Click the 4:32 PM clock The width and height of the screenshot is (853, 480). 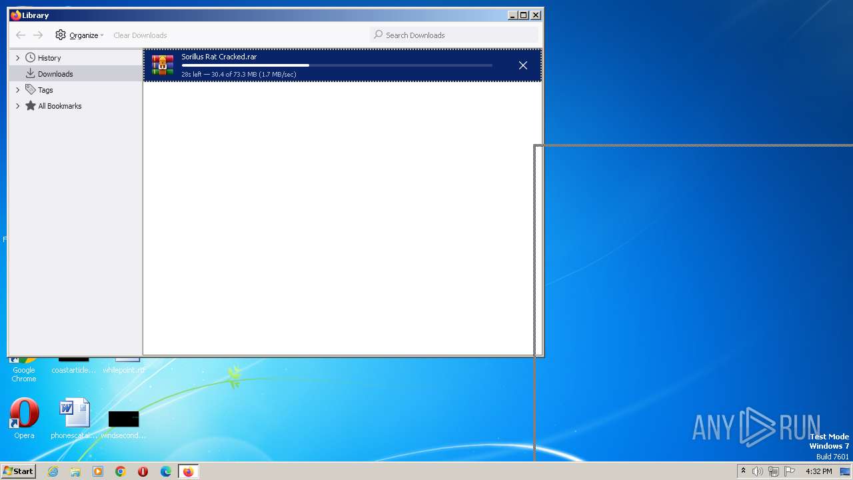[818, 471]
